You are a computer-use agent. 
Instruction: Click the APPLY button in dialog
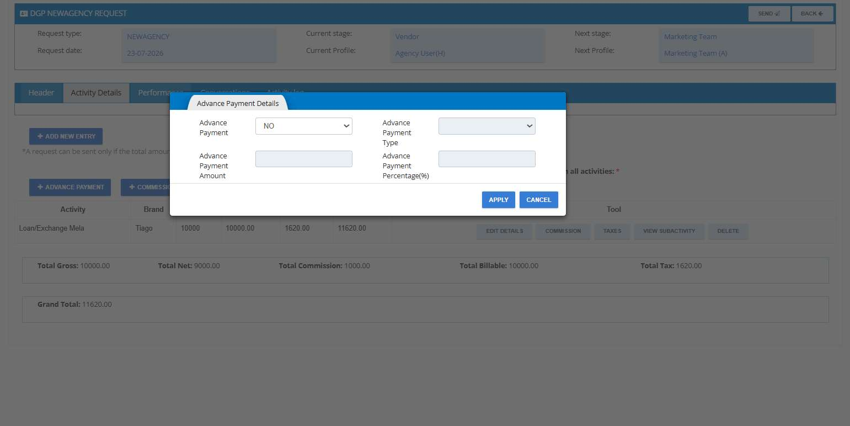pyautogui.click(x=499, y=200)
